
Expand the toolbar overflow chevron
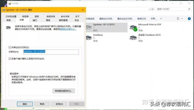pos(161,19)
